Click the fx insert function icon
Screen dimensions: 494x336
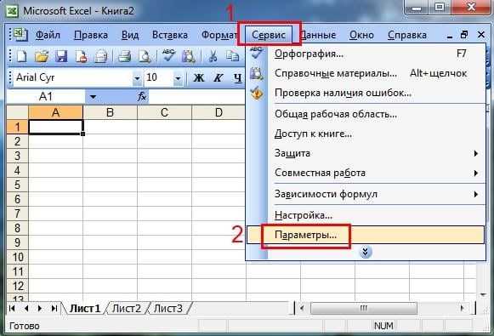point(142,96)
